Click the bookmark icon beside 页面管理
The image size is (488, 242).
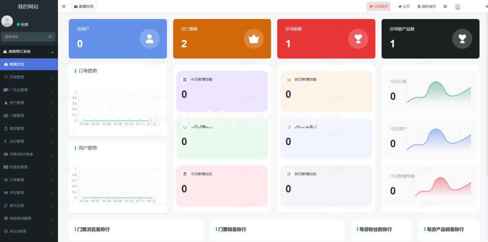tap(6, 77)
